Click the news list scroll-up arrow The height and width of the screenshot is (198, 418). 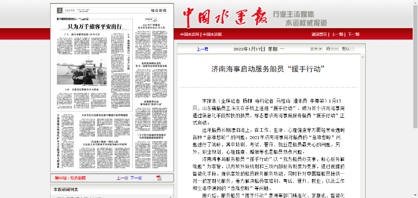(171, 197)
